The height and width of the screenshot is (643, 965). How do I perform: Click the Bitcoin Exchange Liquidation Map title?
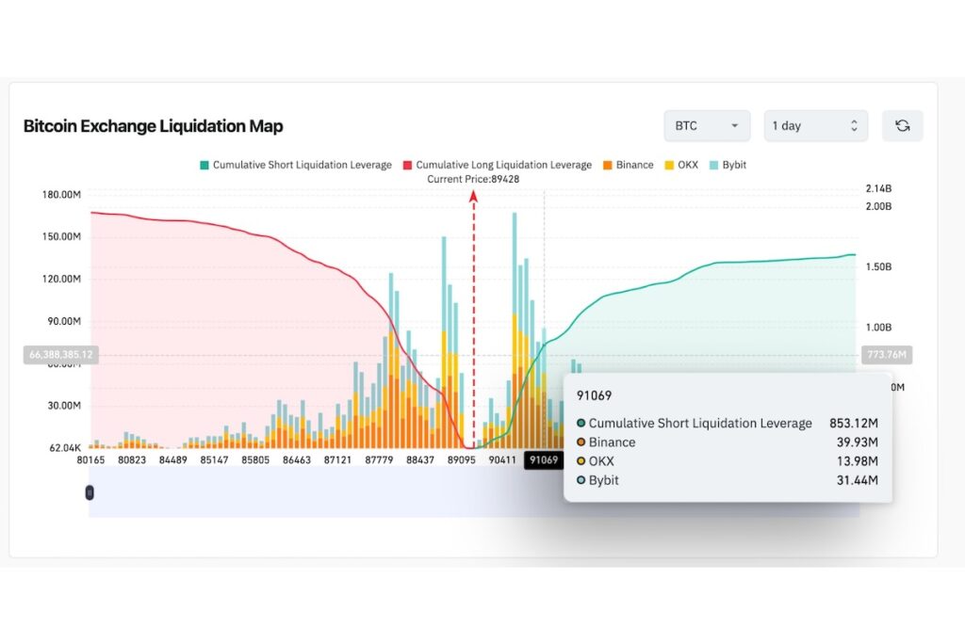click(x=153, y=126)
